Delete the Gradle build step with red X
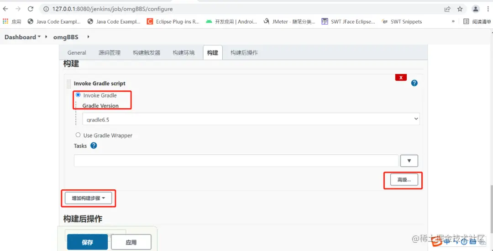 (x=401, y=77)
